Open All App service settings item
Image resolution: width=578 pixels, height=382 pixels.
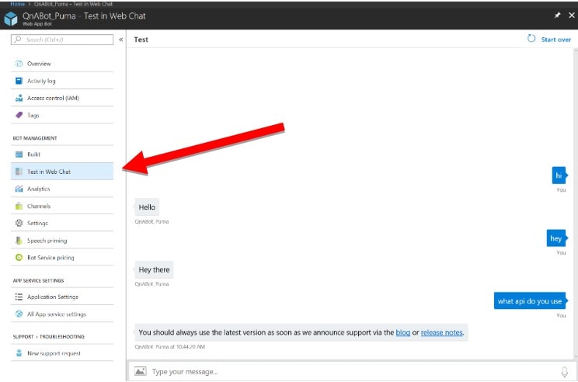point(62,314)
